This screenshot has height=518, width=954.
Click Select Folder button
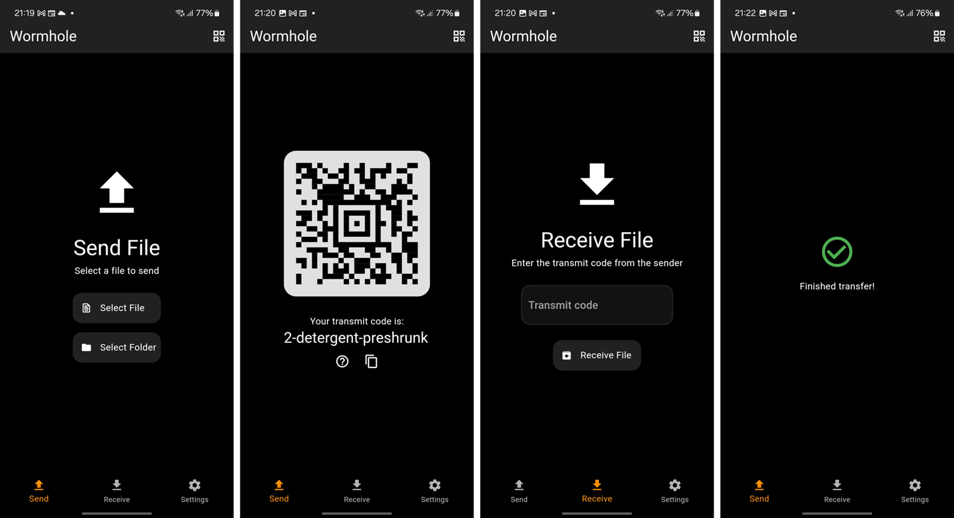point(117,347)
